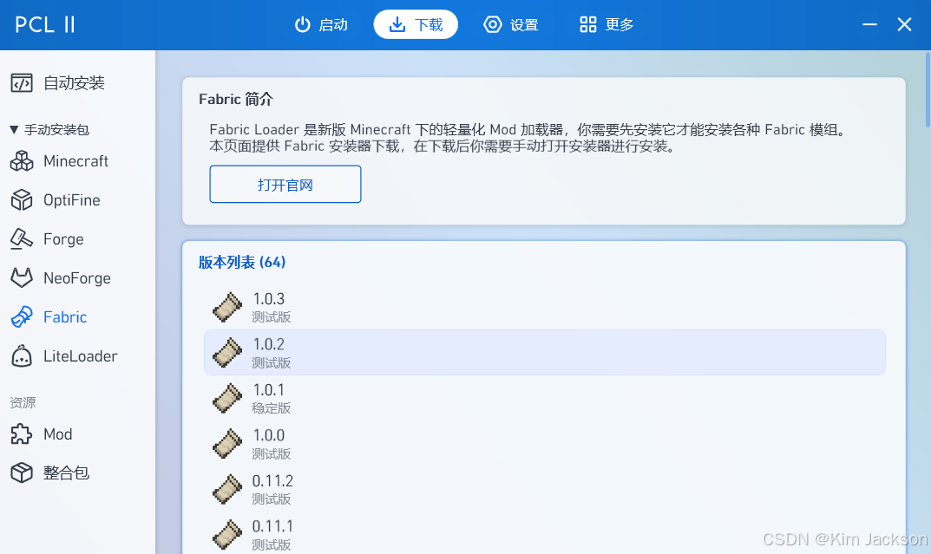931x554 pixels.
Task: Click the fabric icon beside 1.0.2
Action: [x=228, y=352]
